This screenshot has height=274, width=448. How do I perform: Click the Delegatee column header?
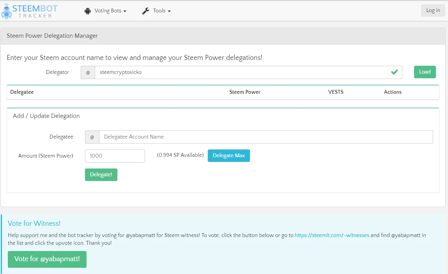point(22,92)
